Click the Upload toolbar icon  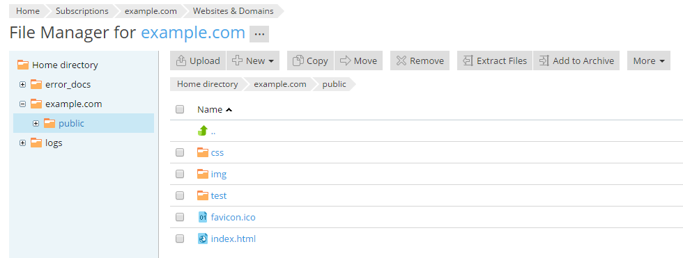[181, 61]
